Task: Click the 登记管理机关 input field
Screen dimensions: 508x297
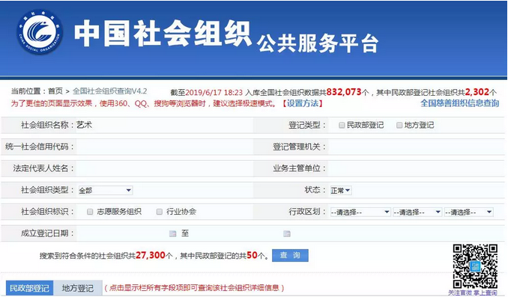Action: click(x=417, y=147)
